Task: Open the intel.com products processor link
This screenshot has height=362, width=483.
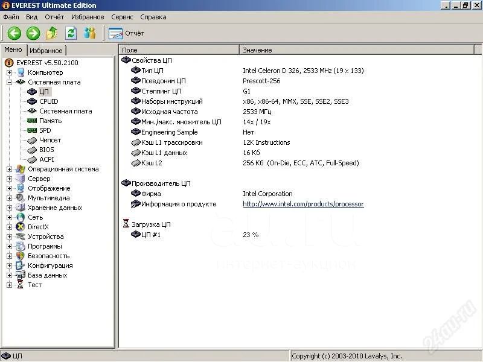Action: [303, 204]
